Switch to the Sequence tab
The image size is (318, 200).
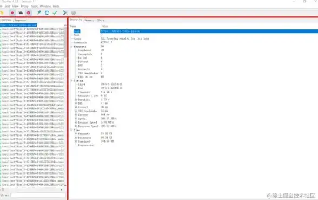click(20, 20)
